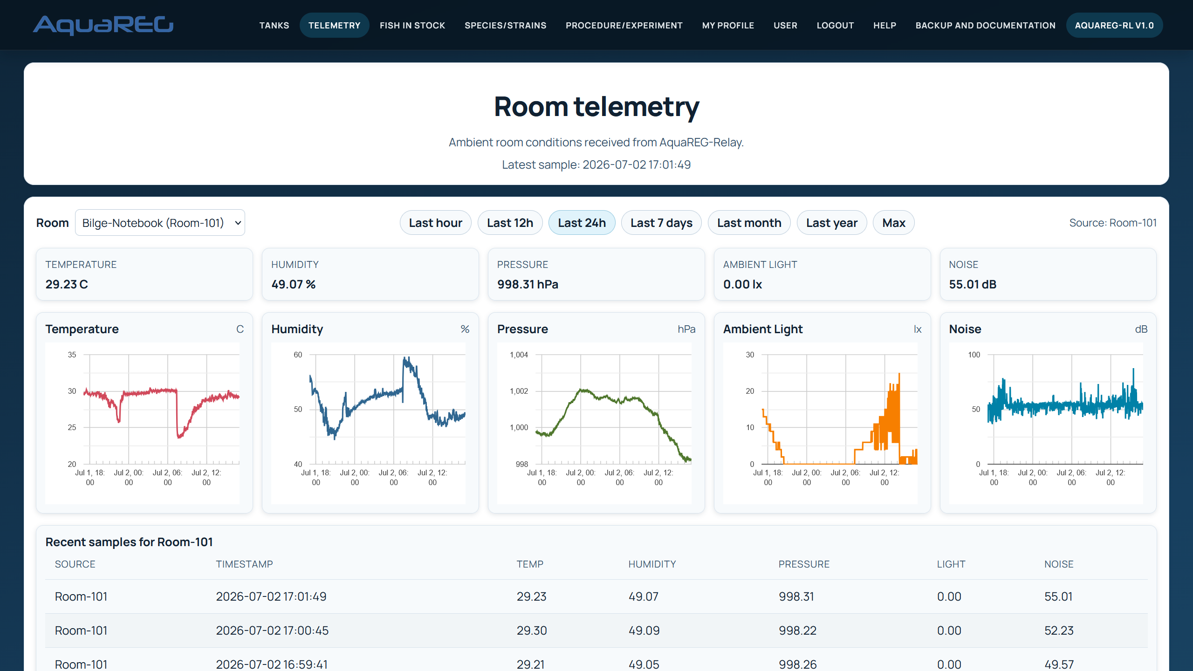Select the Last 24h range
Viewport: 1193px width, 671px height.
click(x=582, y=223)
